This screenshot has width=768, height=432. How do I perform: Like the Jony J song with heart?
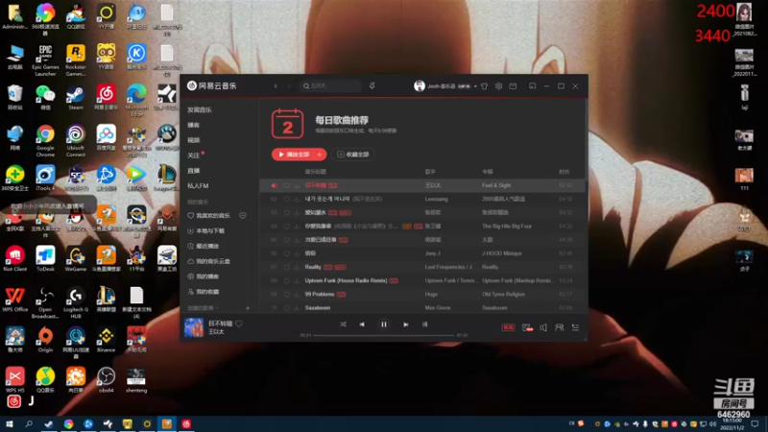[x=286, y=253]
